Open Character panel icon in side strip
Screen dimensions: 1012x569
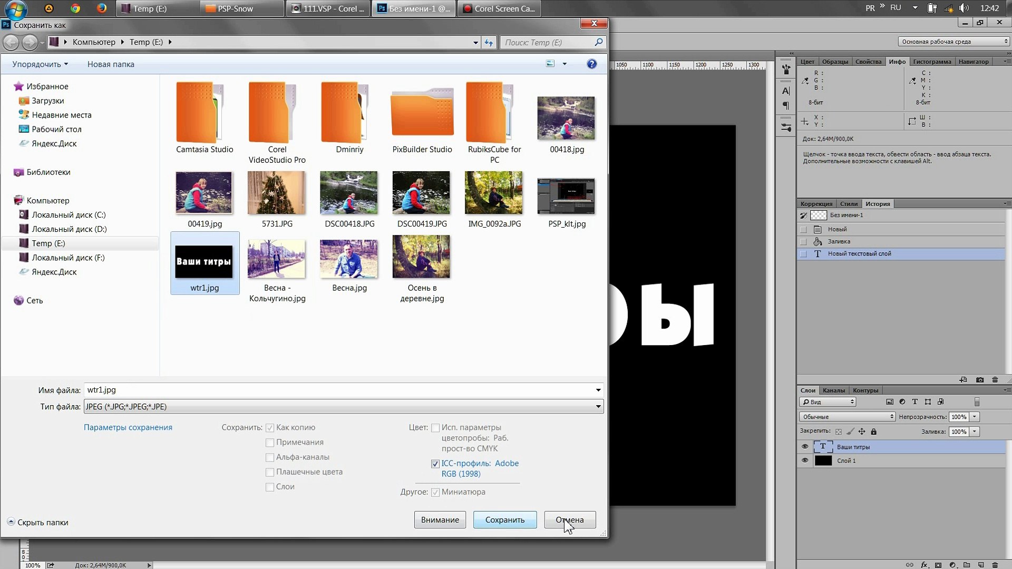point(786,91)
